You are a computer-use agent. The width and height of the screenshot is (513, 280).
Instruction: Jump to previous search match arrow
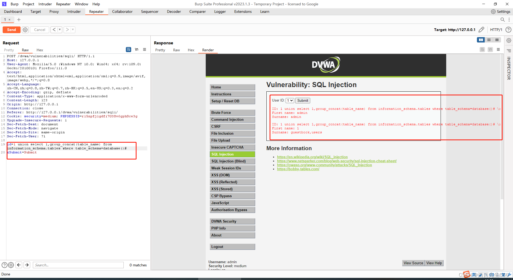[x=19, y=265]
